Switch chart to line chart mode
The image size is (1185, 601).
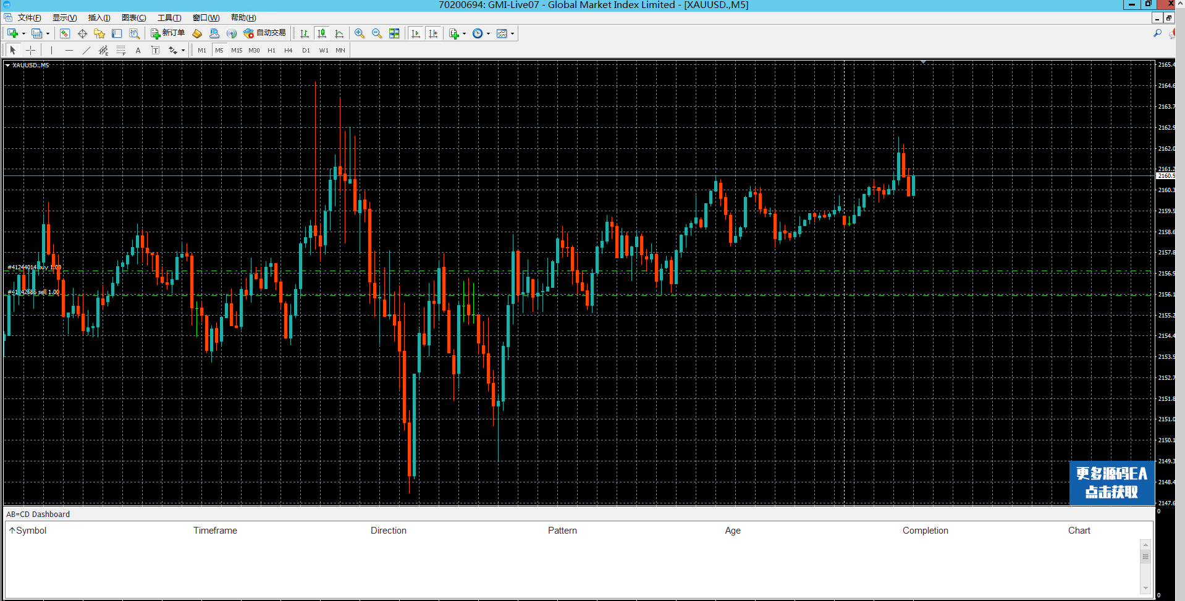339,33
